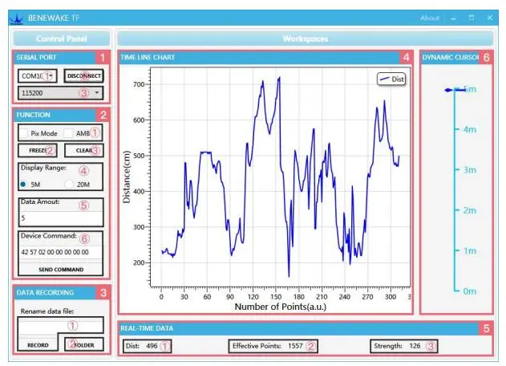Viewport: 506px width, 366px height.
Task: Click SEND COMMAND button
Action: [61, 269]
